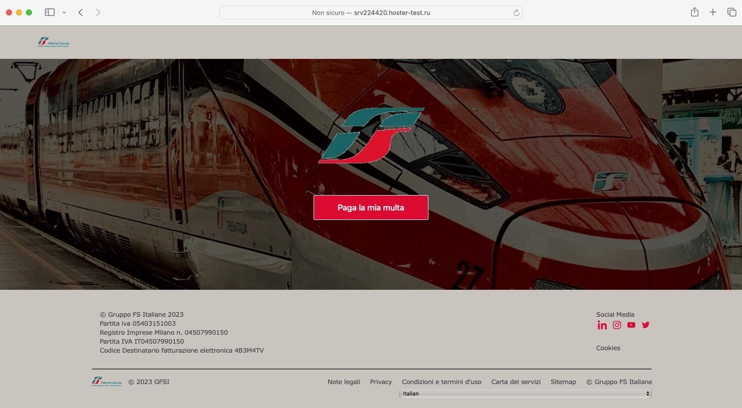Open the Note legali link

344,382
